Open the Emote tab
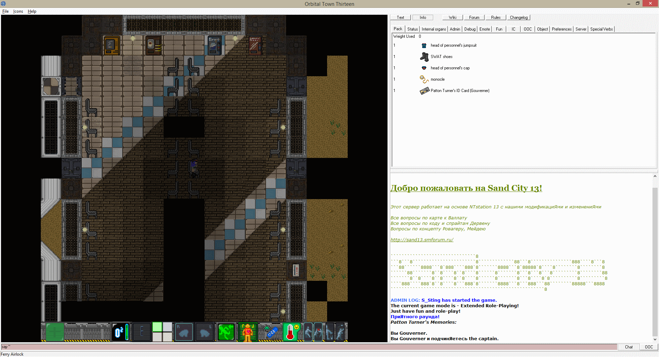Viewport: 659px width, 357px height. point(485,29)
